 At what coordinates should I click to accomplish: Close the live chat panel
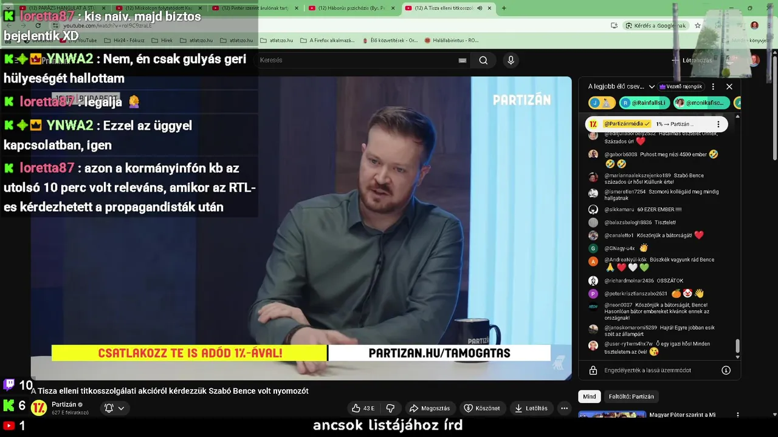729,87
